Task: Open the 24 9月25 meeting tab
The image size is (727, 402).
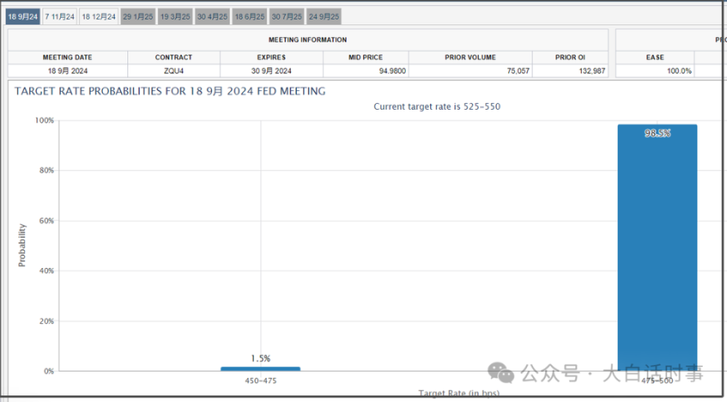Action: pyautogui.click(x=323, y=17)
